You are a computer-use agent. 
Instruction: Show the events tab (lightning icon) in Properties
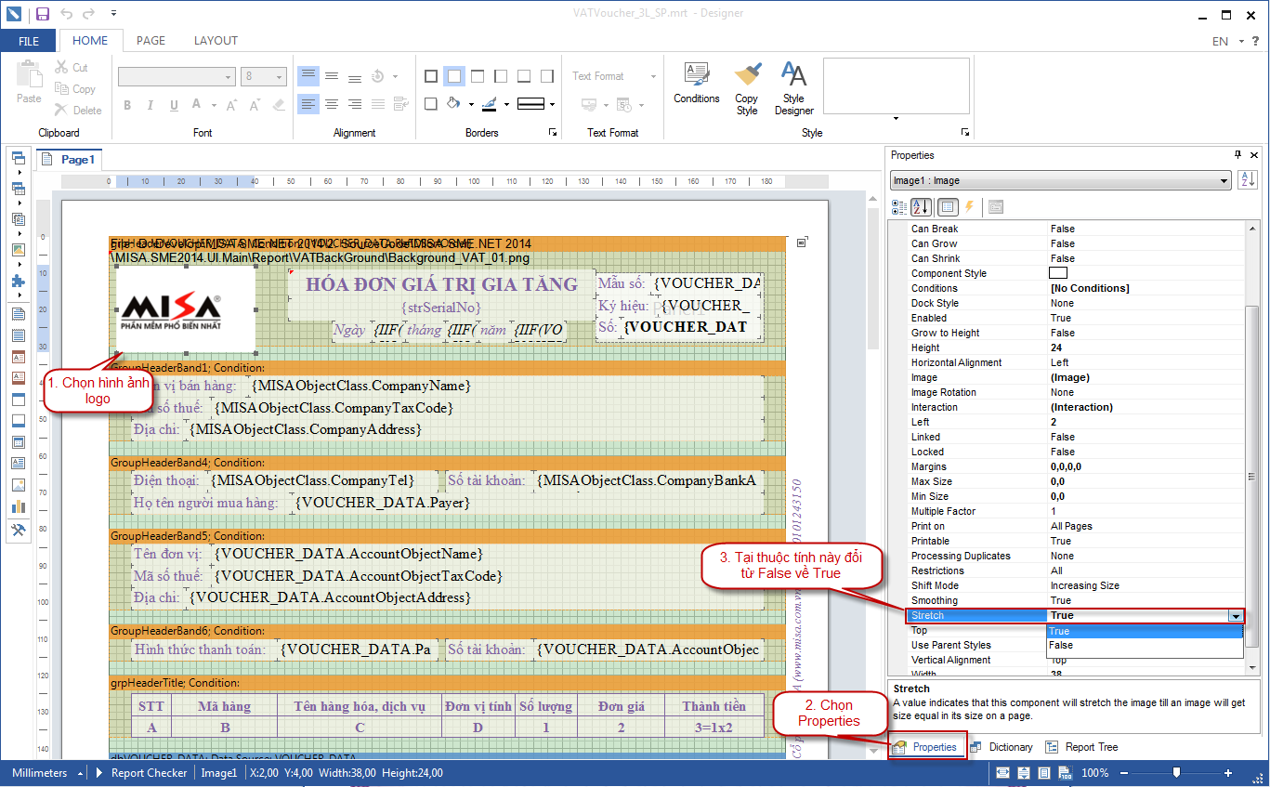pos(970,206)
